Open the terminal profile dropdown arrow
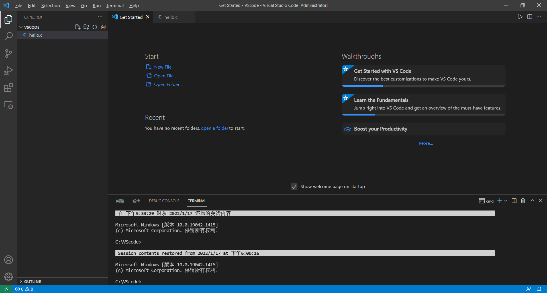Screen dimensions: 547x293 coord(506,201)
